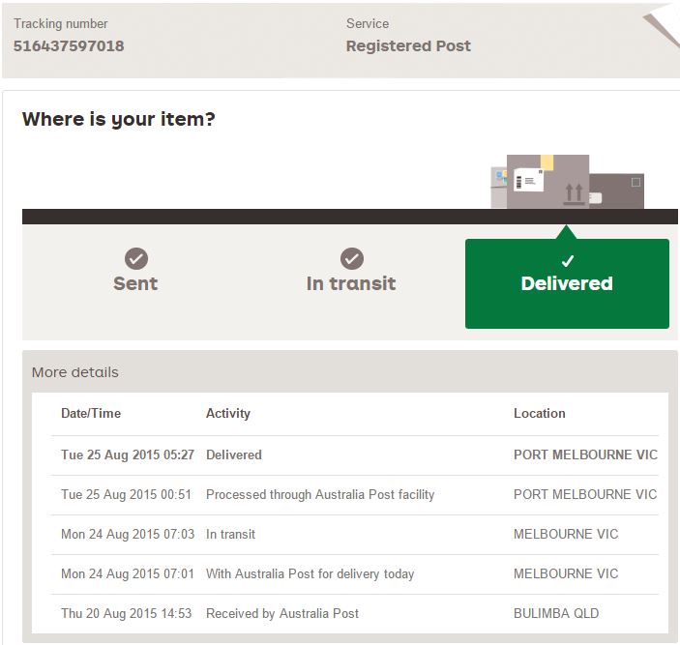The width and height of the screenshot is (680, 645).
Task: Click the folded page corner icon
Action: click(664, 26)
